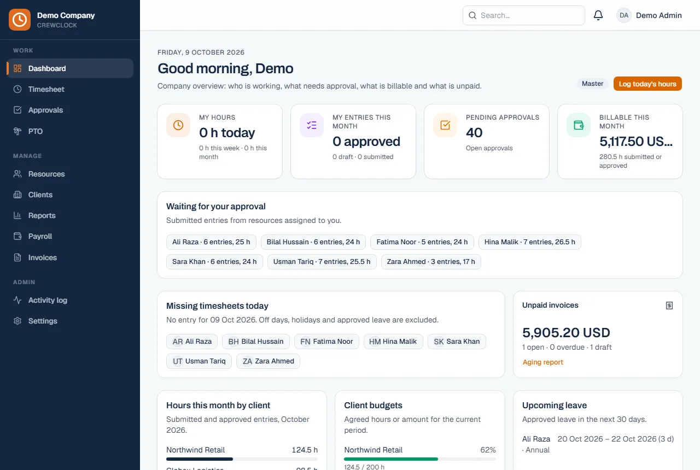Open the Aging report link
The image size is (700, 470).
[542, 362]
